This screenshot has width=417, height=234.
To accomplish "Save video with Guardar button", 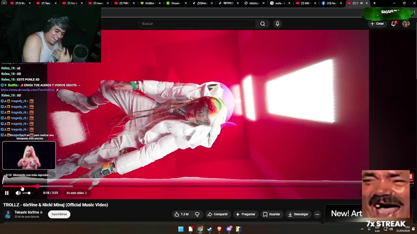I will [x=272, y=214].
